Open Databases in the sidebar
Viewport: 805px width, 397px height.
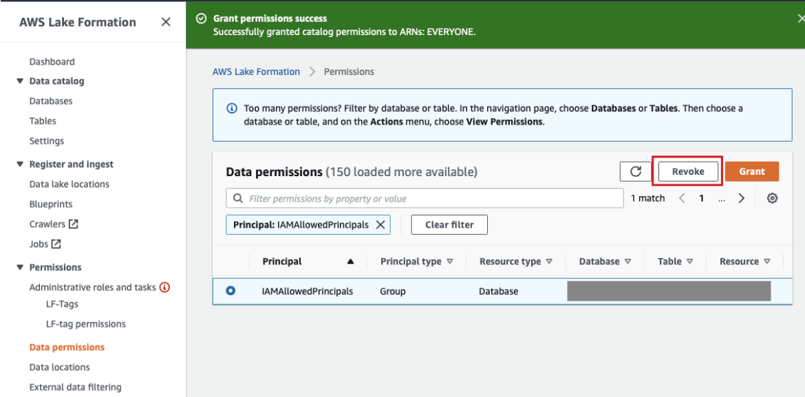coord(51,101)
